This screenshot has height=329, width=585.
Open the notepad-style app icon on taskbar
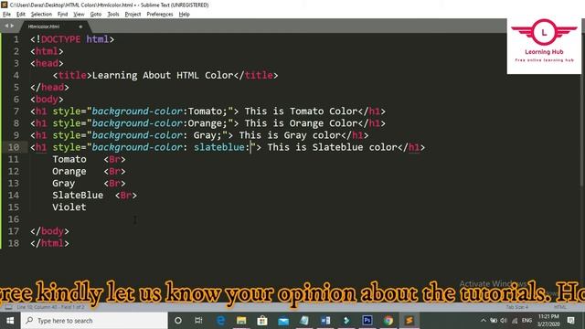(x=304, y=321)
